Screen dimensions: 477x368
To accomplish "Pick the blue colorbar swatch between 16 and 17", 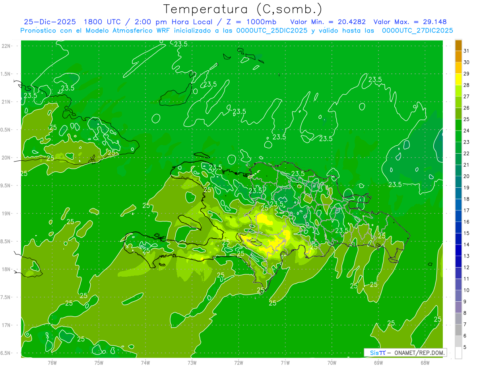I will coord(458,216).
